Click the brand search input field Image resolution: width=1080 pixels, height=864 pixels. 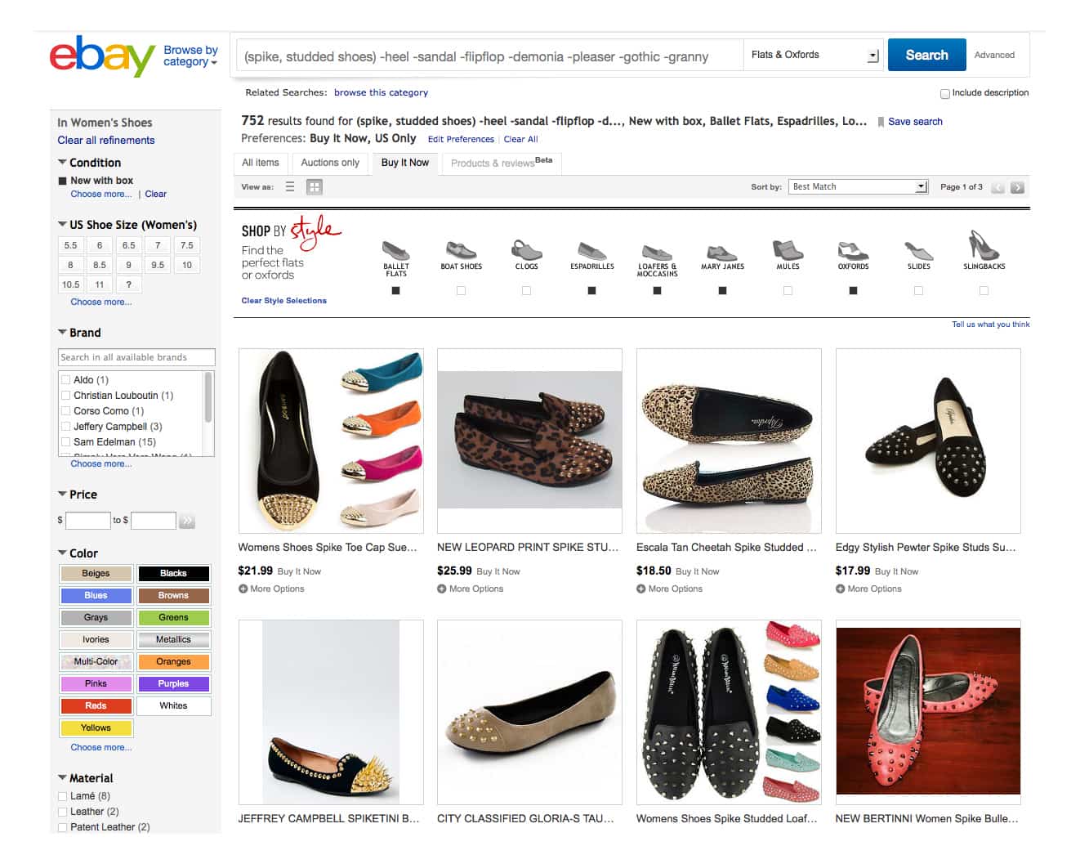136,357
